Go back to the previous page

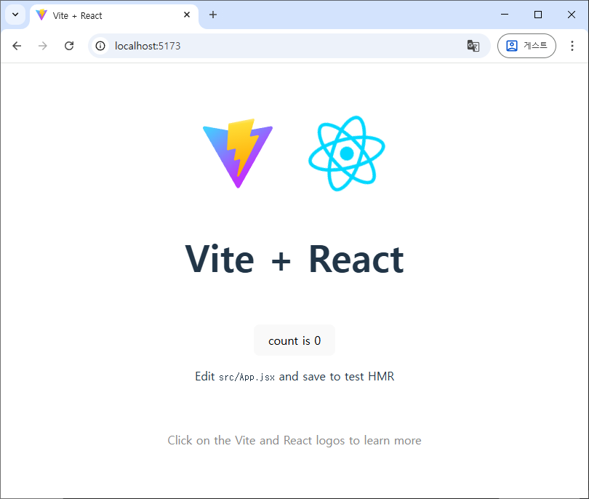[17, 46]
